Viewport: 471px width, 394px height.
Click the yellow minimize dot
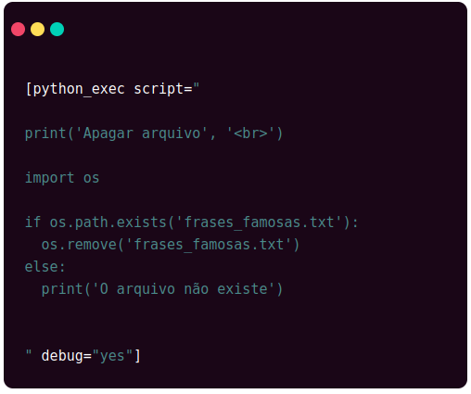click(37, 30)
